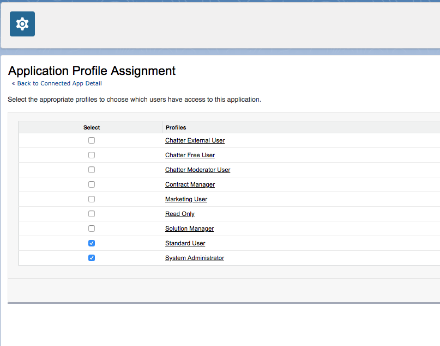The height and width of the screenshot is (346, 440).
Task: Open the Chatter External User profile link
Action: tap(195, 140)
